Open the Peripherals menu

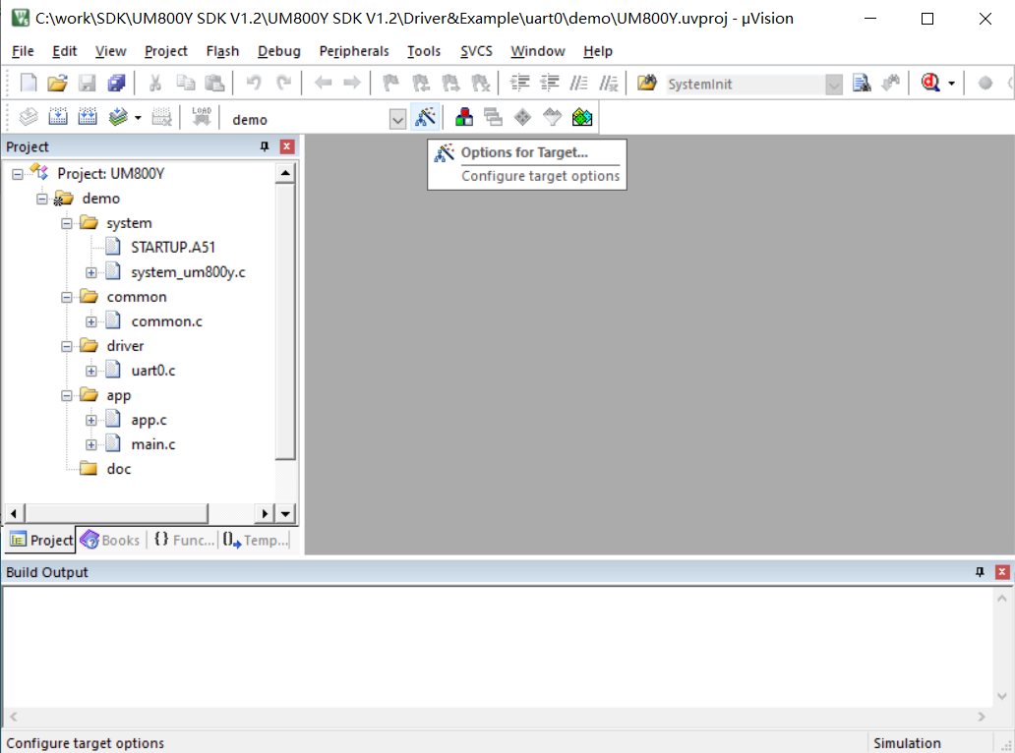[354, 51]
